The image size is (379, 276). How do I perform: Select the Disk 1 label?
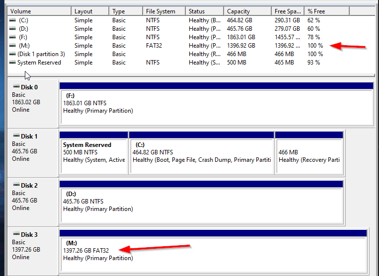(x=29, y=137)
